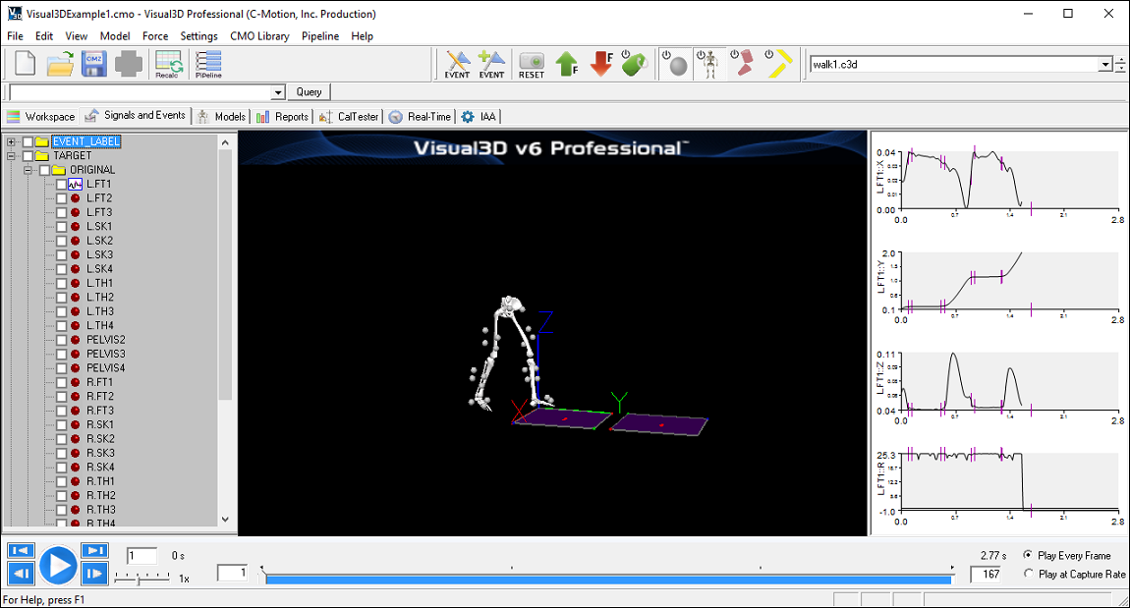1130x608 pixels.
Task: Open a file with the folder icon
Action: [x=61, y=64]
